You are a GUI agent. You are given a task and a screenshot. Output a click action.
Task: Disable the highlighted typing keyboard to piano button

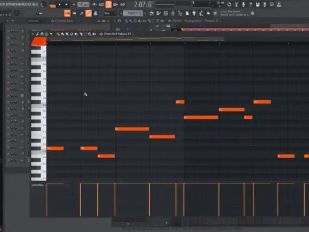coord(67,13)
